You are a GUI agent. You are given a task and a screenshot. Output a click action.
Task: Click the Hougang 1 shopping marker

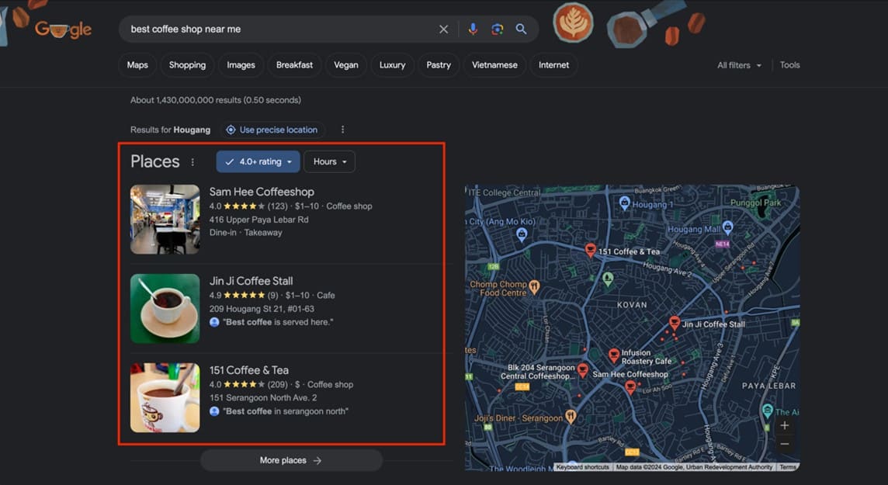[624, 203]
